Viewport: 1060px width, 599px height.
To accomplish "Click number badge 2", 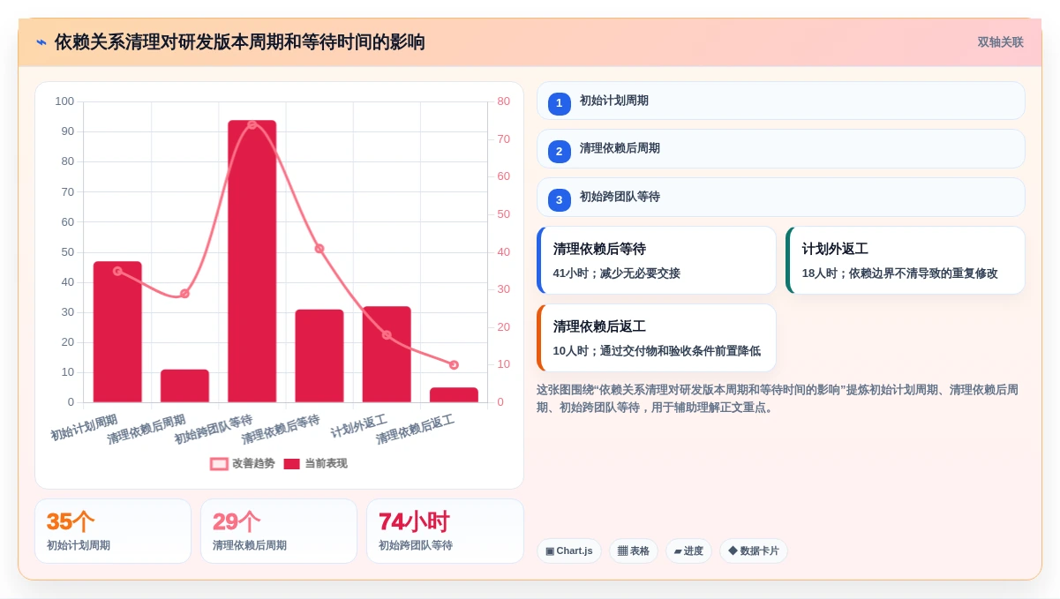I will click(560, 152).
